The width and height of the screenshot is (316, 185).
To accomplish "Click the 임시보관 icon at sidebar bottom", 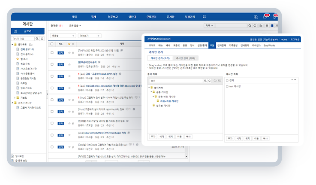I will (12, 156).
